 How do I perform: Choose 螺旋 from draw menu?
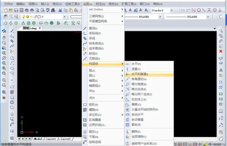(103, 110)
